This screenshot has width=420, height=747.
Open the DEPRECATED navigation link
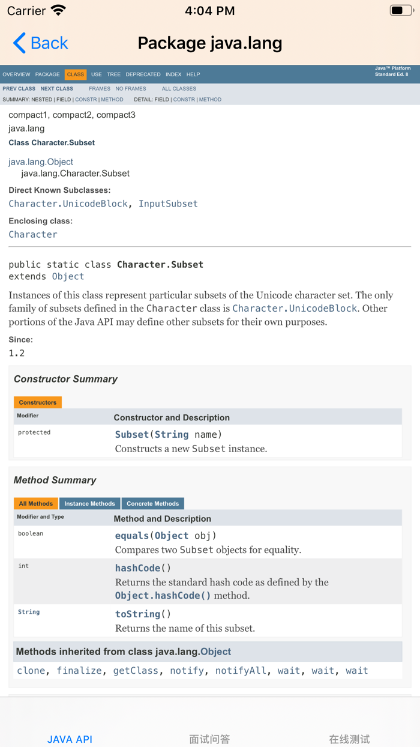(x=143, y=74)
